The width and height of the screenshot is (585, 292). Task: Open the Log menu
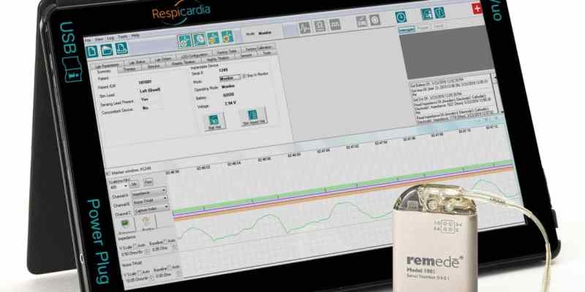coord(110,38)
